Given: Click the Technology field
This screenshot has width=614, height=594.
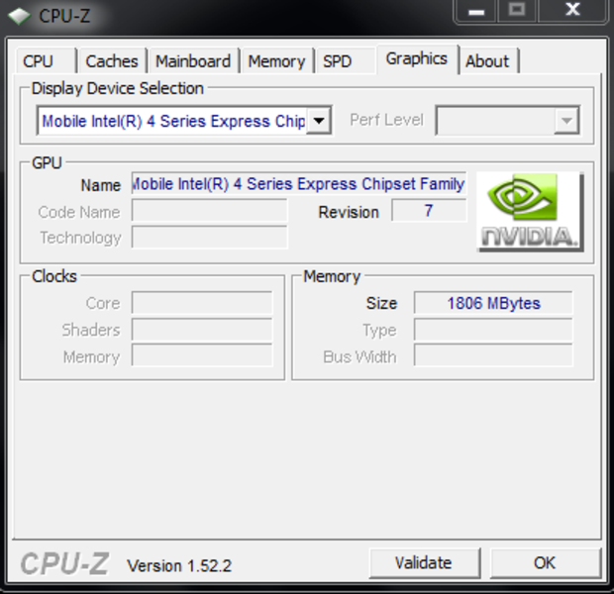Looking at the screenshot, I should tap(210, 237).
